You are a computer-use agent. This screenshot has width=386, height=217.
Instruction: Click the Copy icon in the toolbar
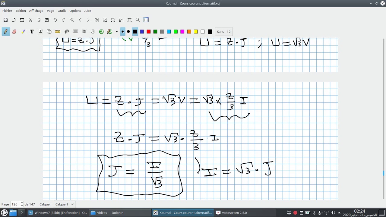pyautogui.click(x=39, y=20)
